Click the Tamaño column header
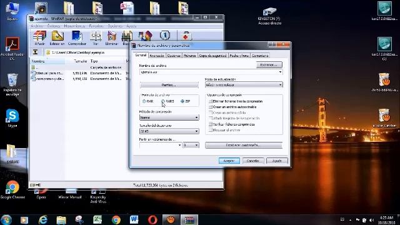Screen dimensions: 400x225 (76, 61)
